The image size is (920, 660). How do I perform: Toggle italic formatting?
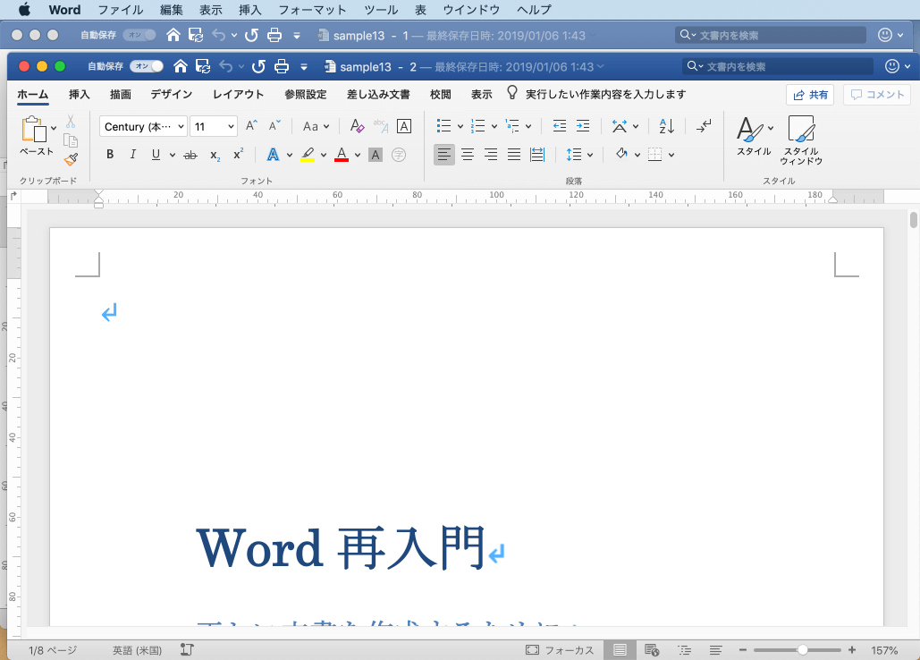click(x=132, y=155)
